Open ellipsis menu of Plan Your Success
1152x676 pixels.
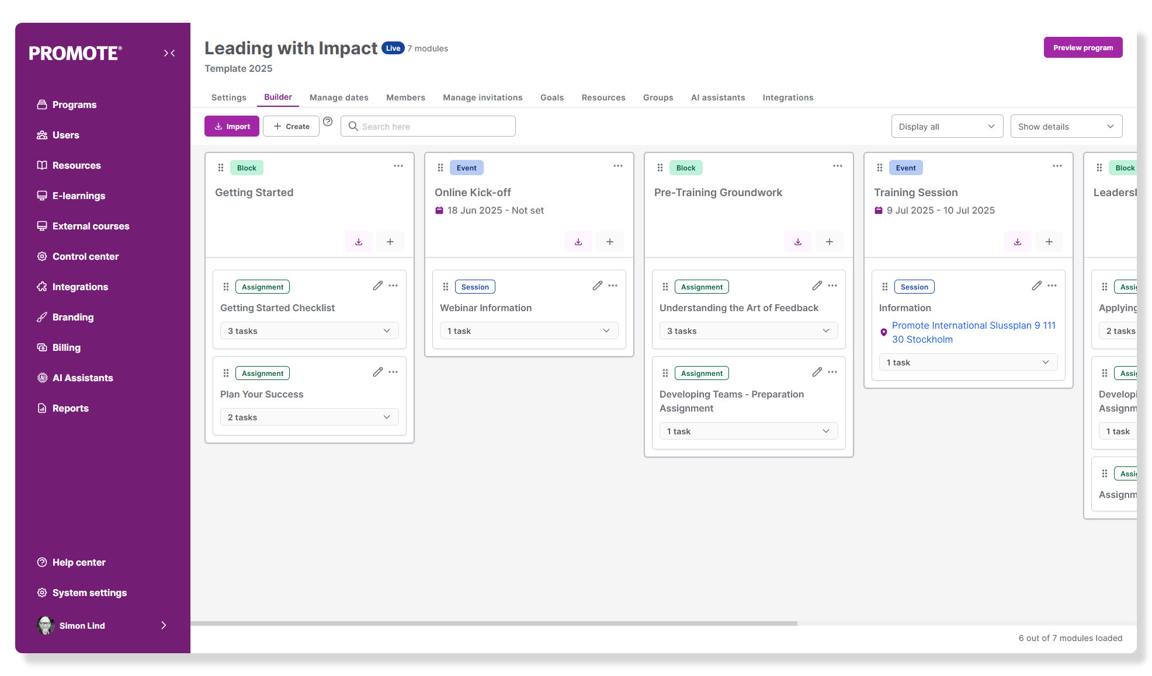point(393,372)
